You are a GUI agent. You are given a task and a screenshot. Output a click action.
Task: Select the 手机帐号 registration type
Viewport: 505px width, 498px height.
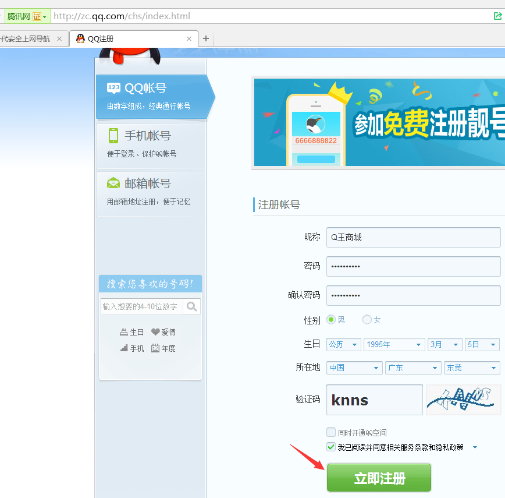151,146
